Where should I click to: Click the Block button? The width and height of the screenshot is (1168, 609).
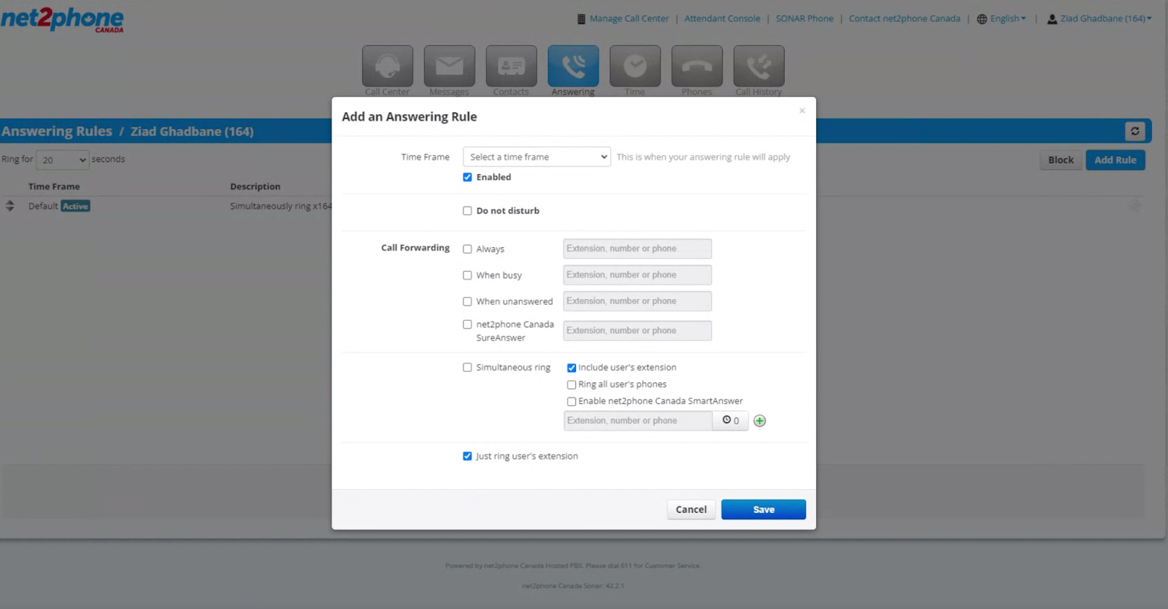click(x=1061, y=160)
